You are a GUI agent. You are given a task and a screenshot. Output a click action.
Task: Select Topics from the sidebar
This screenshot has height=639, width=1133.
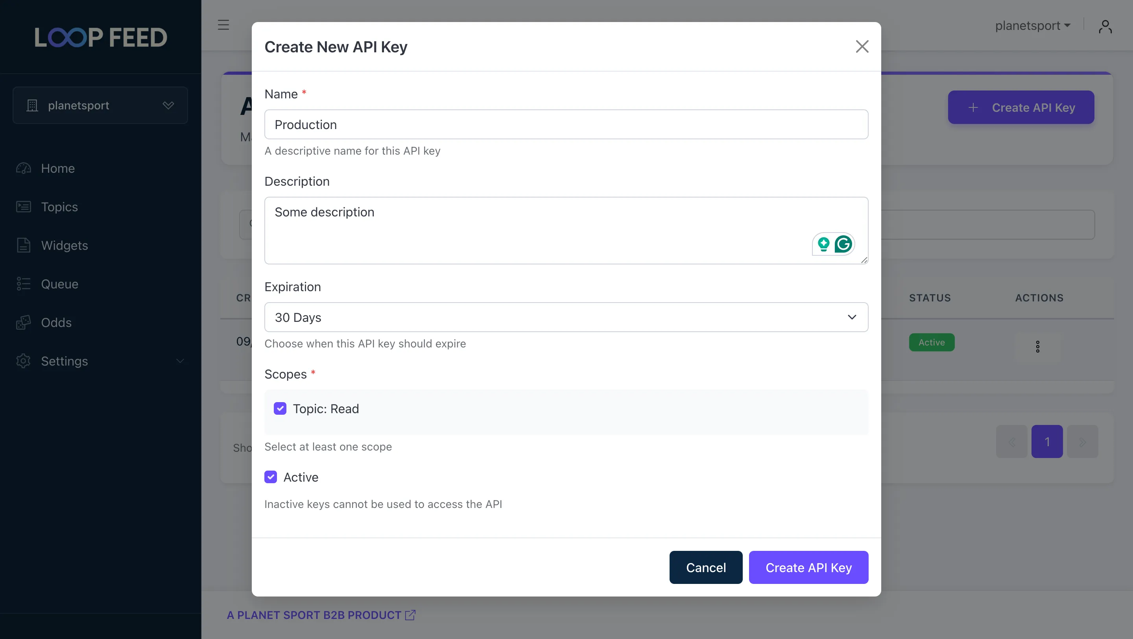click(x=59, y=207)
